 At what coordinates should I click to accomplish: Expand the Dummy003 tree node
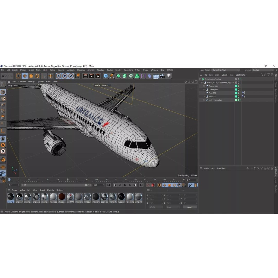tap(204, 90)
